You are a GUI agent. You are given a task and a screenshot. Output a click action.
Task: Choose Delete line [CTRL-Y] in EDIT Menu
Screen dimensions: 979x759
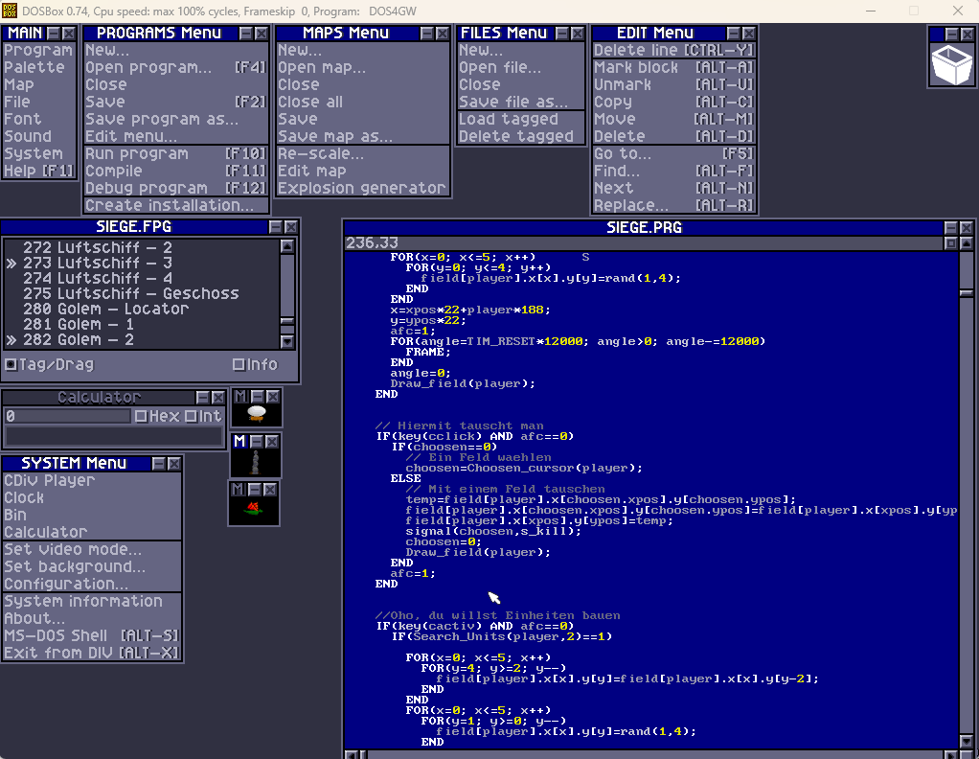(674, 50)
